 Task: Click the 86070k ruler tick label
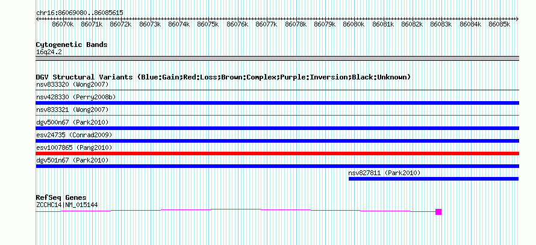pyautogui.click(x=63, y=25)
